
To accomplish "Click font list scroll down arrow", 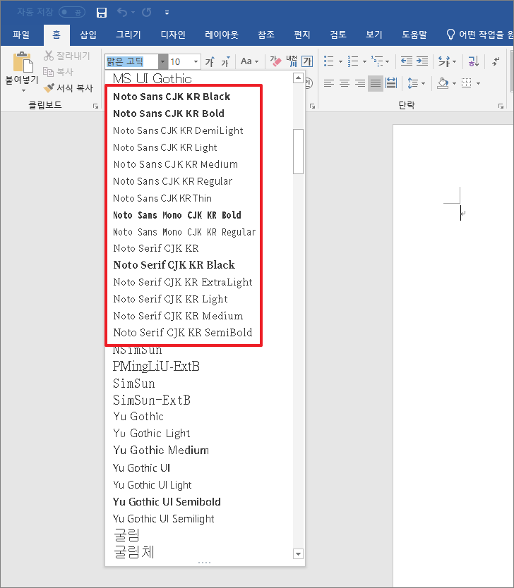I will 298,553.
